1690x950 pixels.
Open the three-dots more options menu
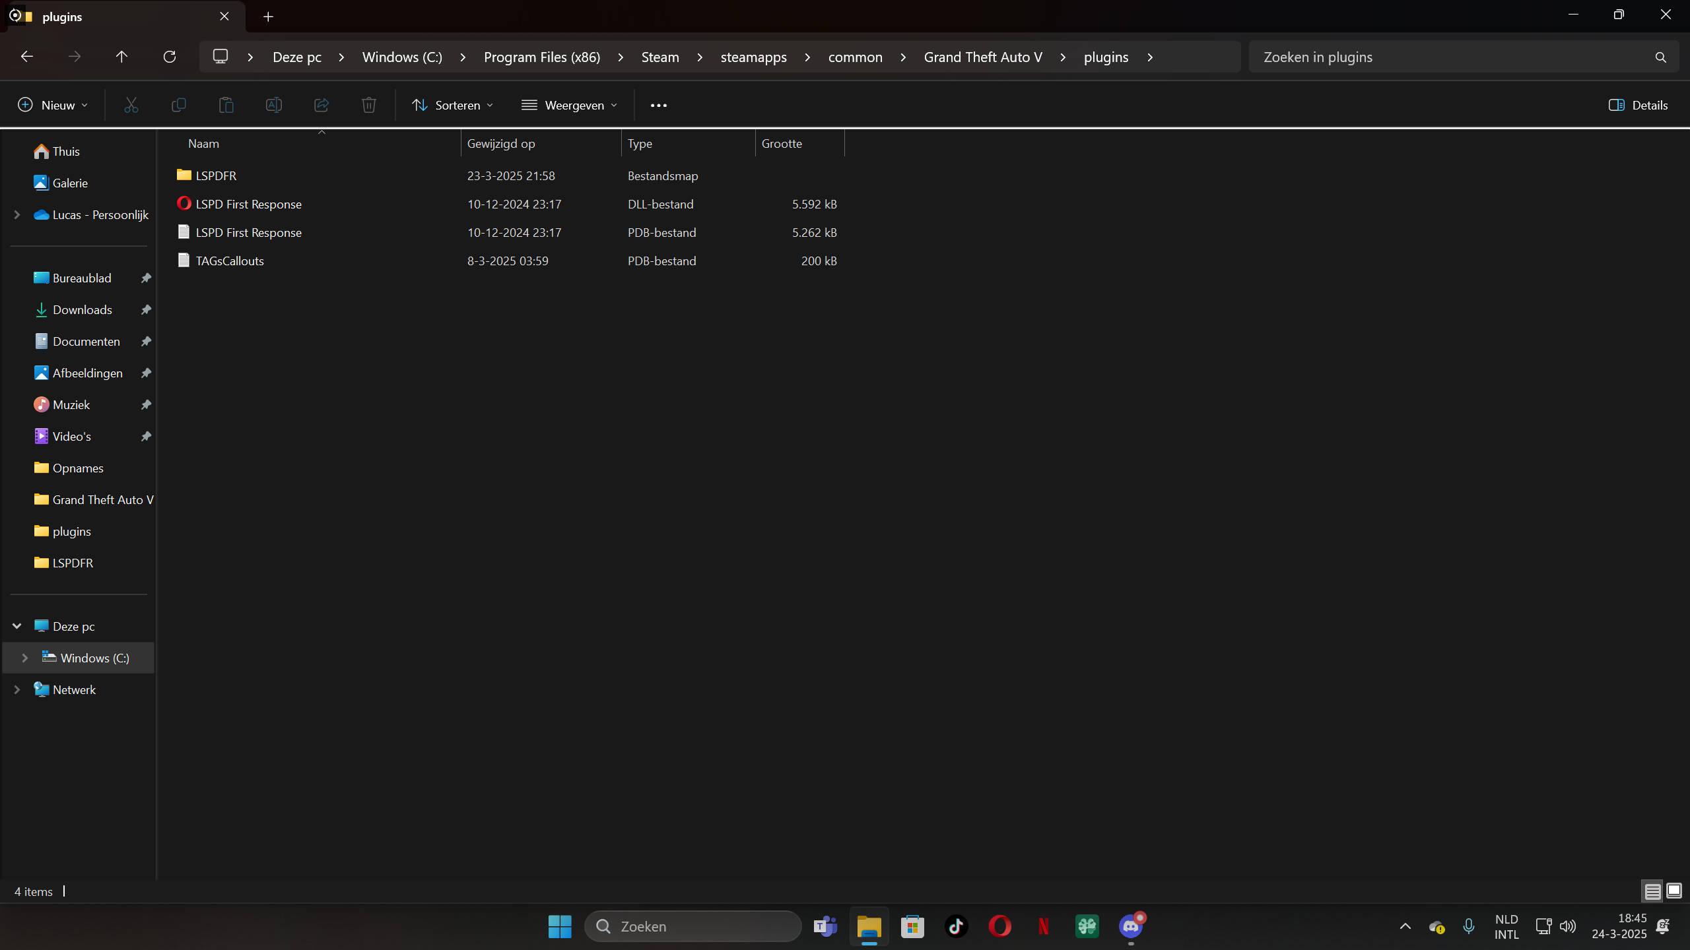[x=658, y=105]
